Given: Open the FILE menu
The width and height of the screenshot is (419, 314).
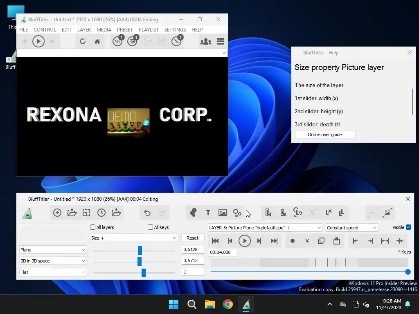Looking at the screenshot, I should [23, 29].
